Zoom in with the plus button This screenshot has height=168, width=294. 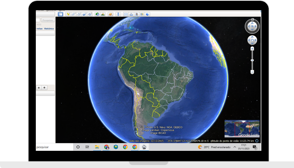coord(252,49)
